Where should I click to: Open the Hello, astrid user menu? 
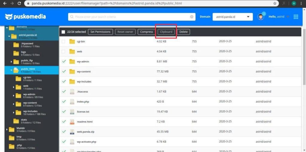(x=279, y=17)
